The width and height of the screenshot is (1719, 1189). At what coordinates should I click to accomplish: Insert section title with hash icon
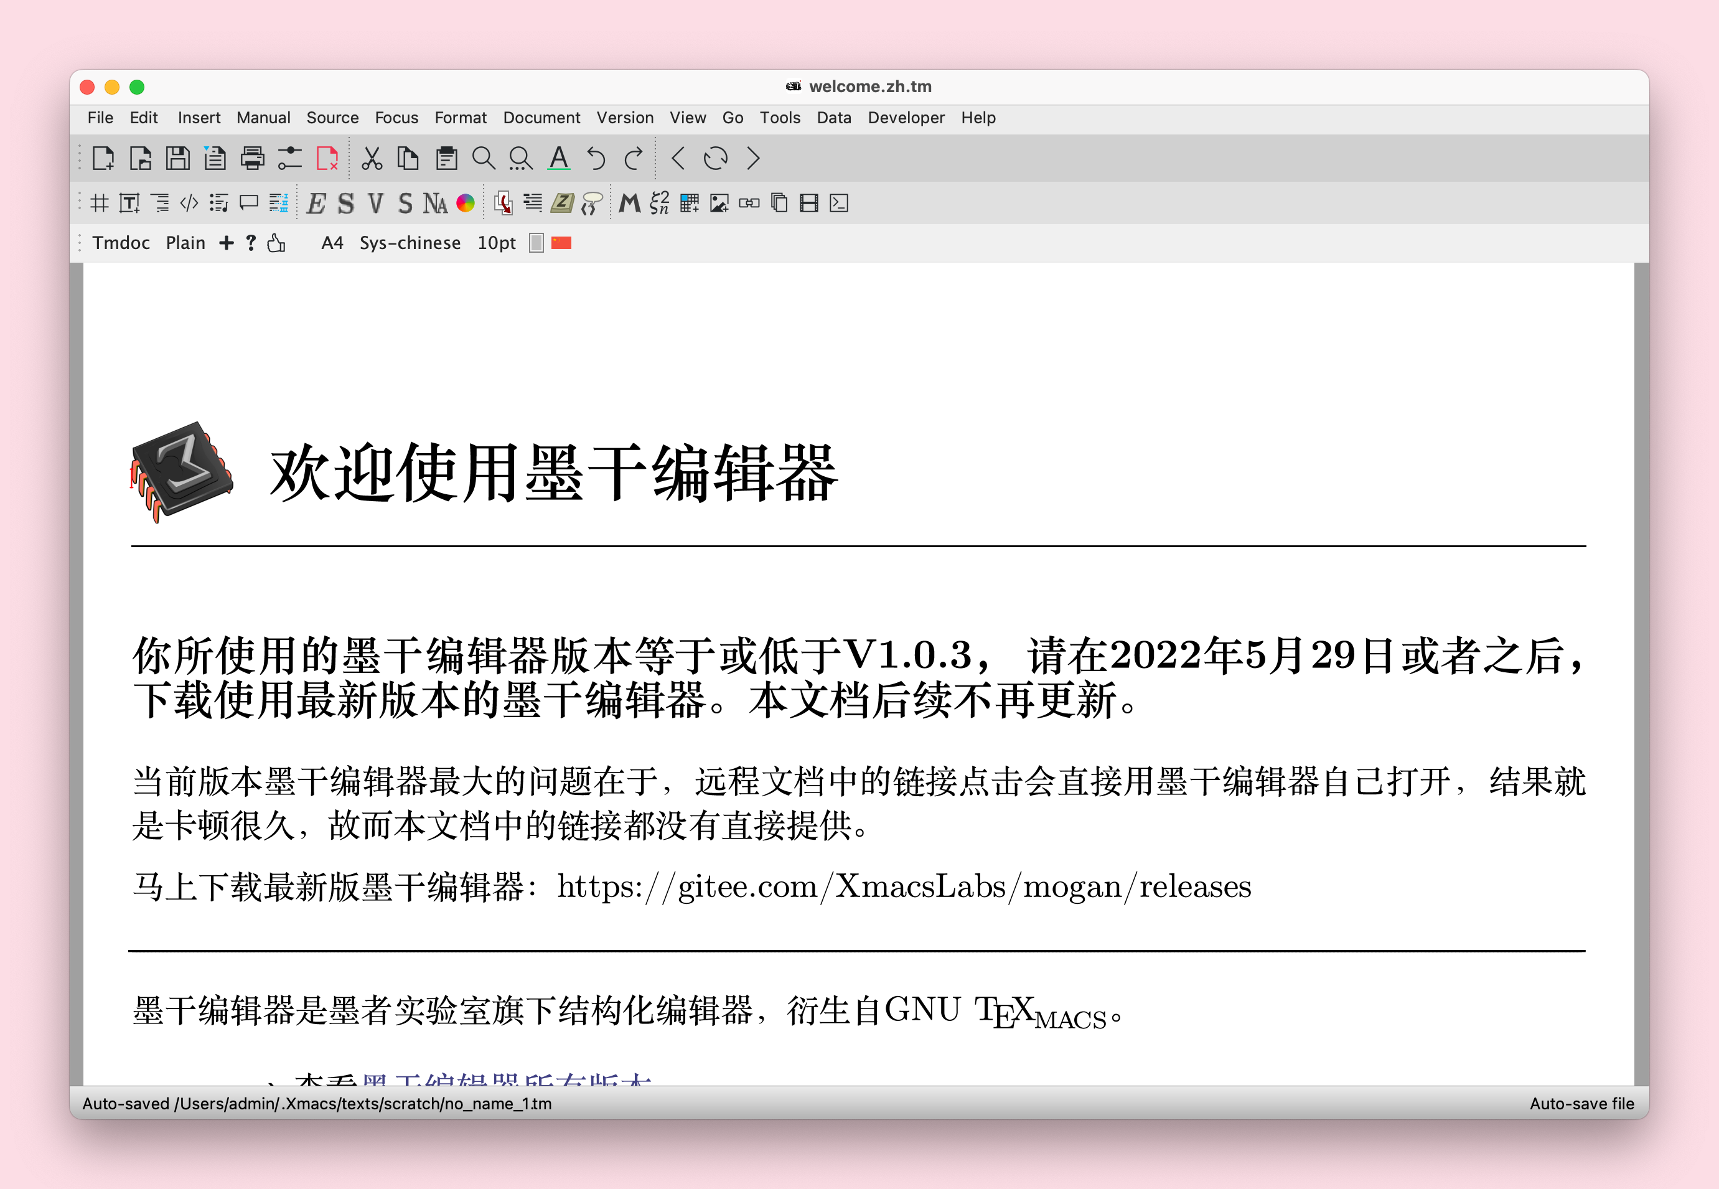point(100,203)
